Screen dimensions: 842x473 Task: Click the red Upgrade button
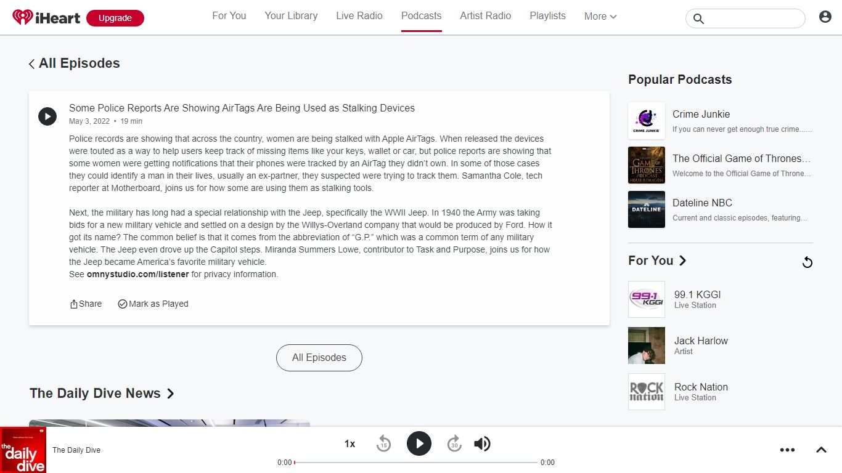pyautogui.click(x=115, y=18)
